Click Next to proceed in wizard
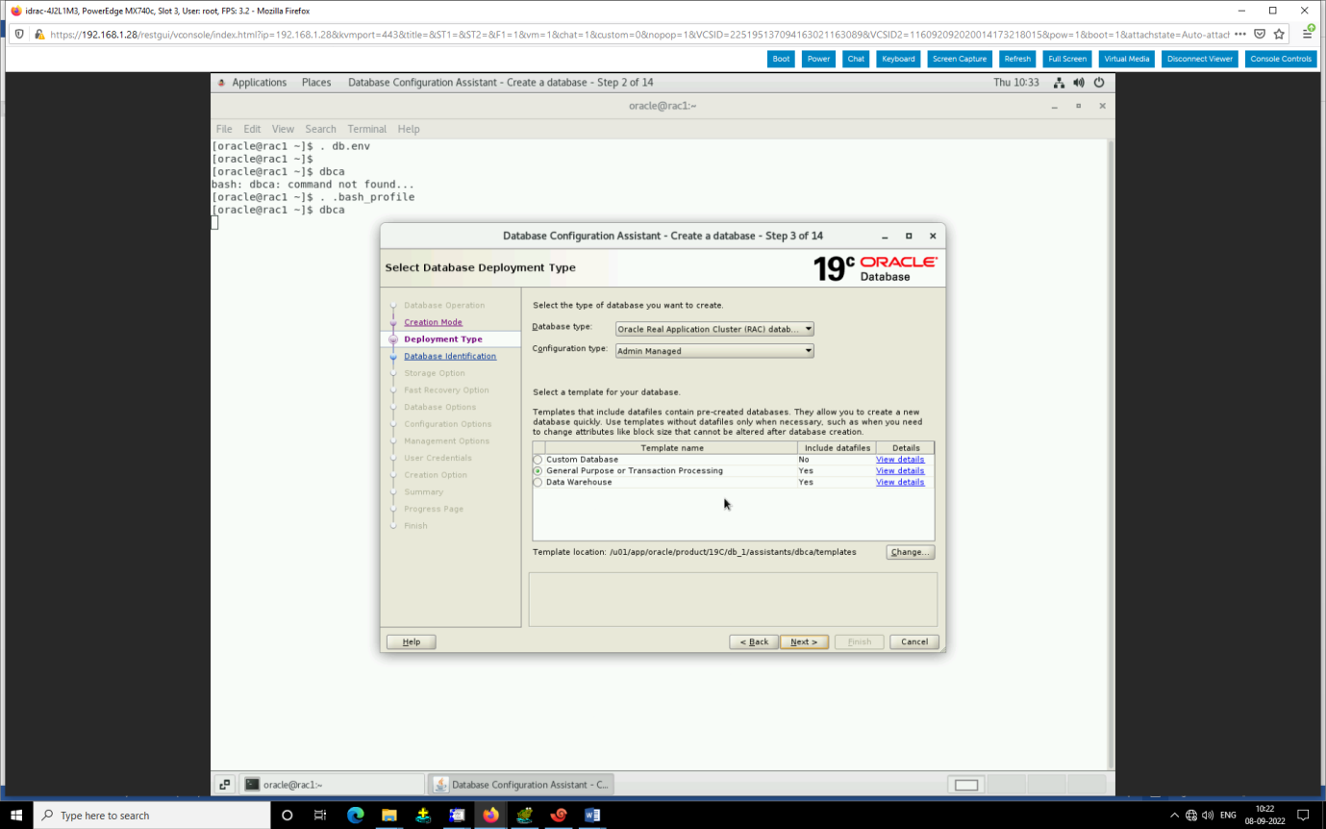This screenshot has width=1326, height=829. coord(804,641)
